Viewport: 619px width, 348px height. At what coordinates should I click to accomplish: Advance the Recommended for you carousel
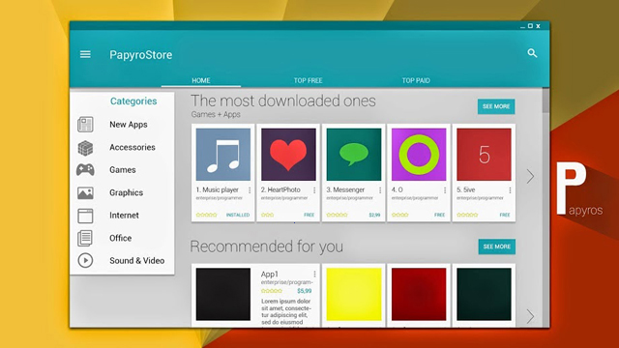pos(530,316)
